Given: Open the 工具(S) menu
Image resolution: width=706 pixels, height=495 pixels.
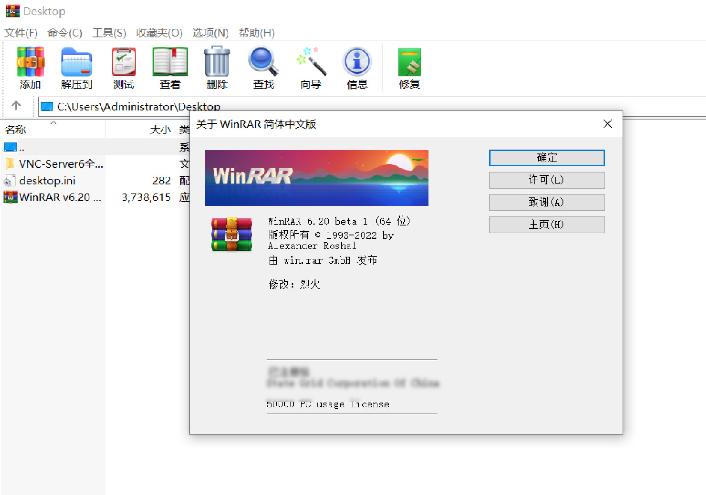Looking at the screenshot, I should [109, 33].
